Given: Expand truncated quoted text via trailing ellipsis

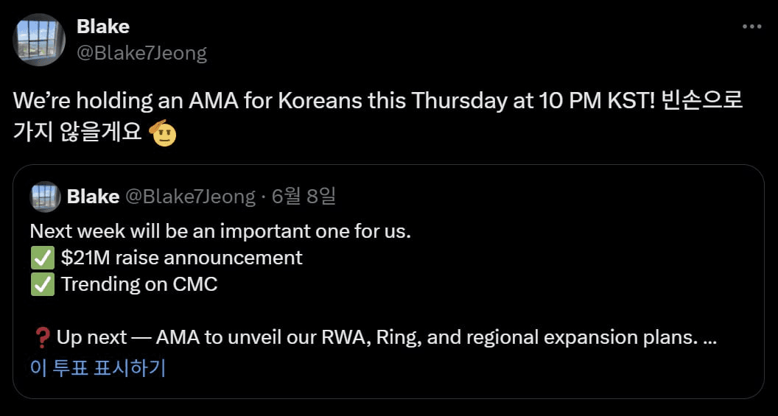Looking at the screenshot, I should [x=711, y=339].
